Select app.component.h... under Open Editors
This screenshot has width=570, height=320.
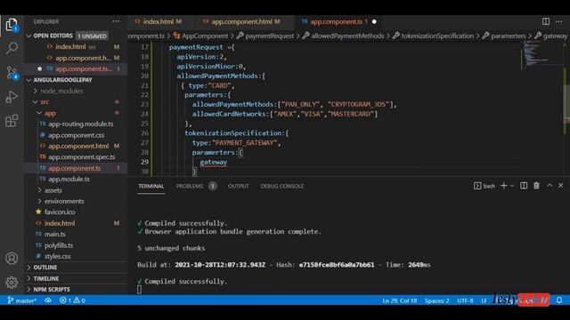(83, 58)
